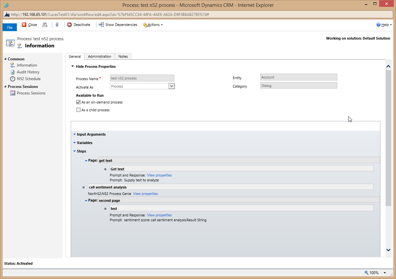Open View properties for N52 Process Genie
The image size is (396, 279).
tap(145, 194)
